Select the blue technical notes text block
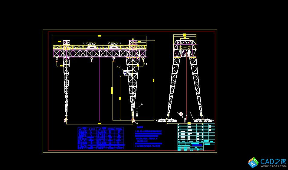The width and height of the screenshot is (288, 170). tap(148, 139)
